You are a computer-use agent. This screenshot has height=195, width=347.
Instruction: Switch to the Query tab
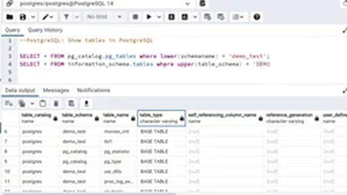click(12, 30)
